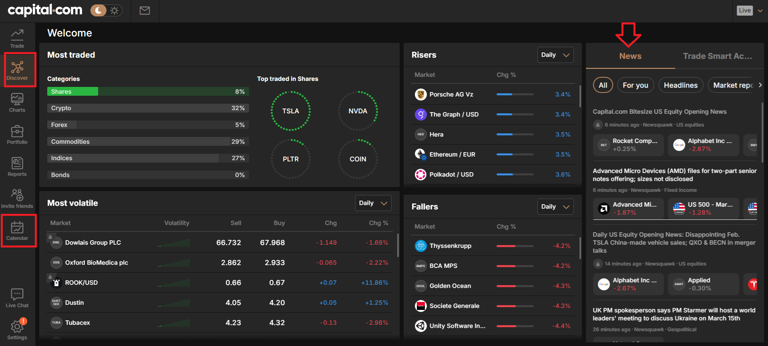768x346 pixels.
Task: Open the Live account dropdown
Action: point(750,10)
